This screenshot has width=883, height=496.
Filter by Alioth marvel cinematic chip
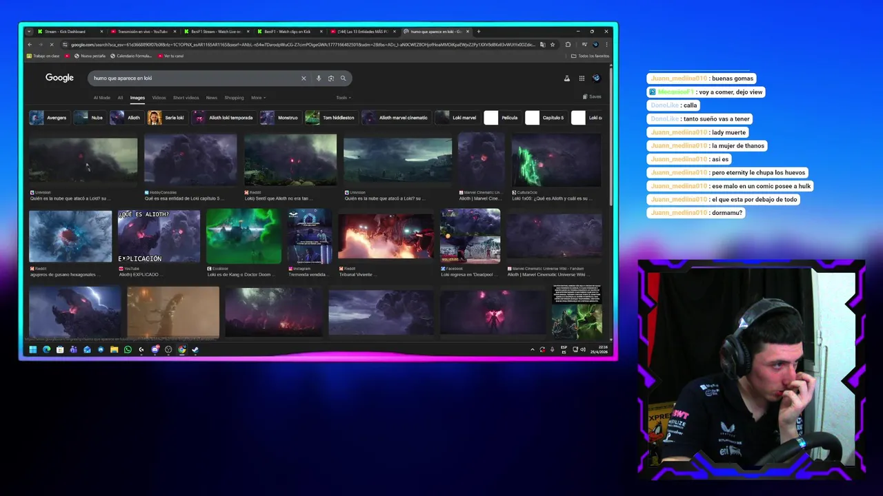[396, 118]
